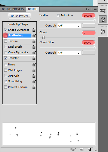Open the Preset Manager icon at bottom
Image resolution: width=108 pixels, height=152 pixels.
pyautogui.click(x=81, y=149)
